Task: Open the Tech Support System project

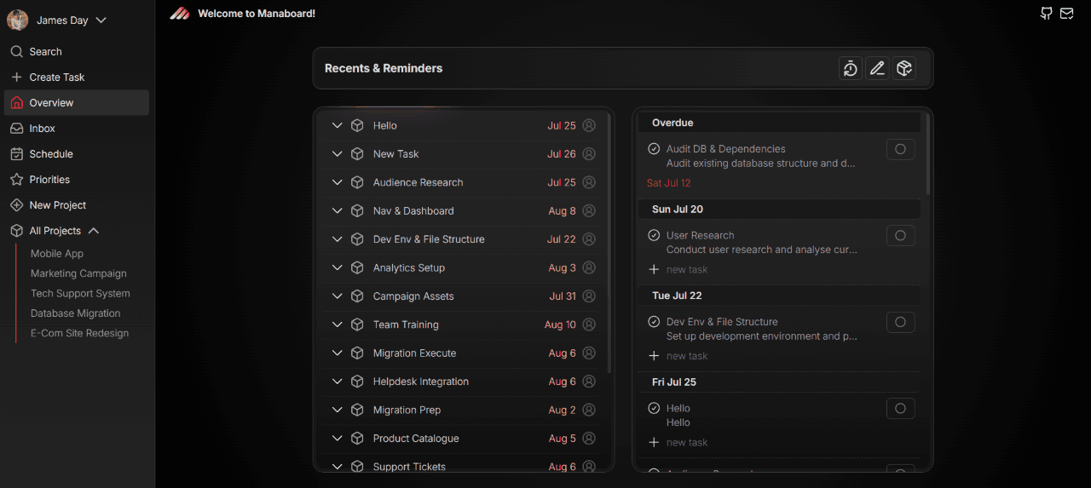Action: coord(80,293)
